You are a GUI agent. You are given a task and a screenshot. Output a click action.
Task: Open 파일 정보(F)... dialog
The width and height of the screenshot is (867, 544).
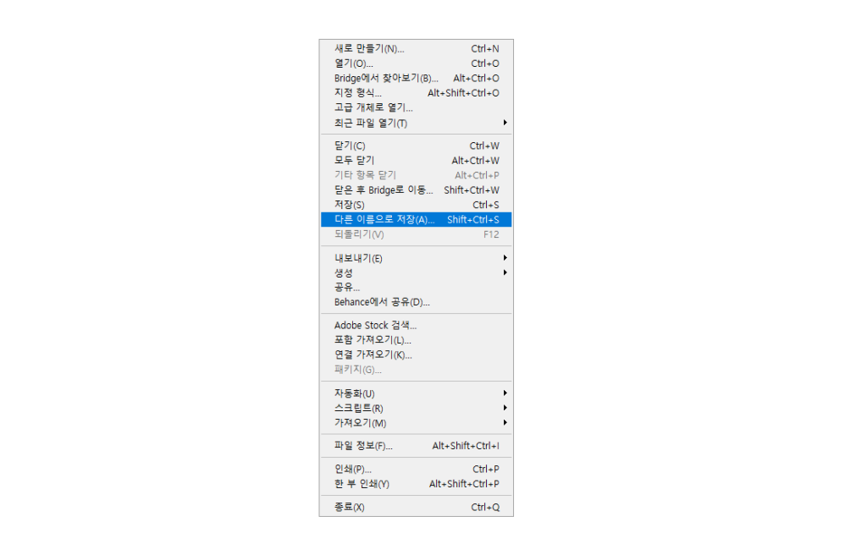[x=416, y=446]
